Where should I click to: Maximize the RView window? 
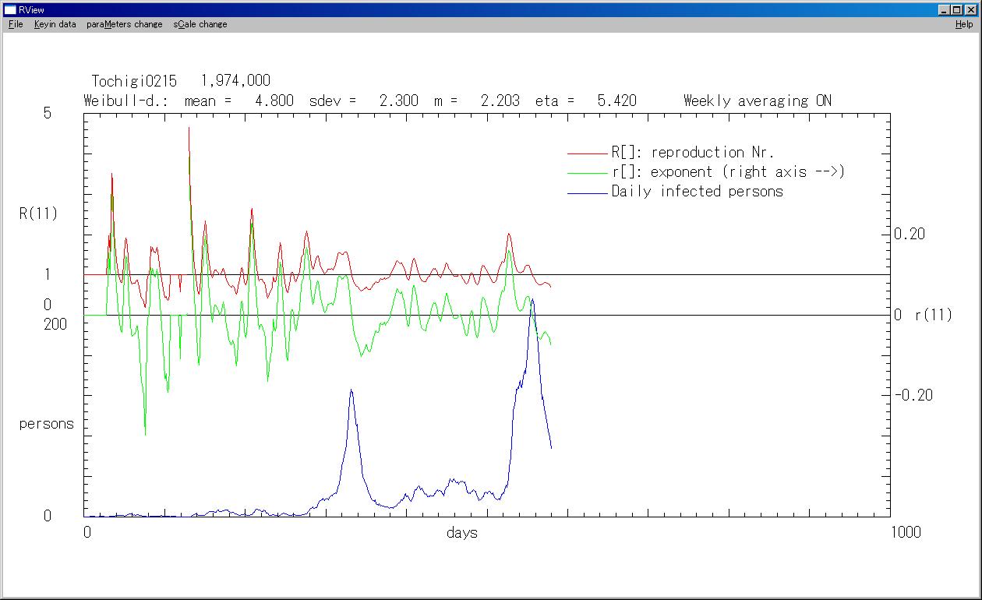(x=957, y=9)
